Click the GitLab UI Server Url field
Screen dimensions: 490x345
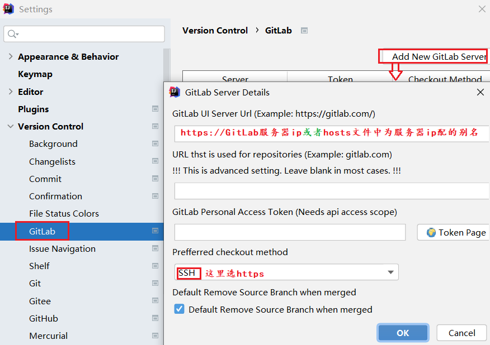click(331, 133)
